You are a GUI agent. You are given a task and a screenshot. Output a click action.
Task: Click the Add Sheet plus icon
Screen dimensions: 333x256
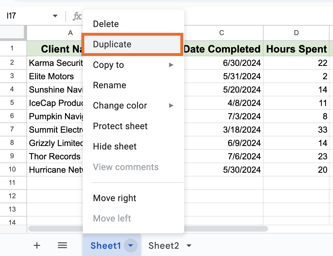[37, 245]
